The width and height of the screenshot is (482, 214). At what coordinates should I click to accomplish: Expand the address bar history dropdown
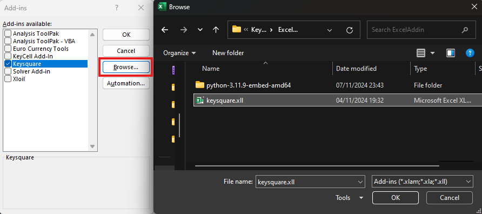[330, 30]
